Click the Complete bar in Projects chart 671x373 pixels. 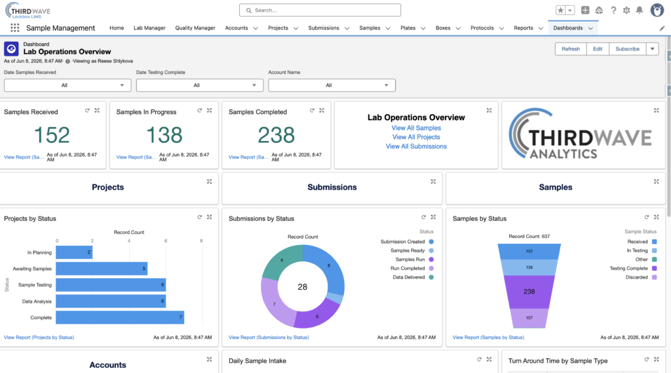[120, 317]
